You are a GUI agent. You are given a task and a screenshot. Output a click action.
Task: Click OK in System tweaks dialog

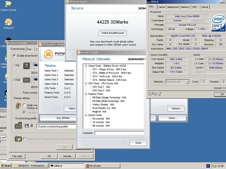[49, 156]
